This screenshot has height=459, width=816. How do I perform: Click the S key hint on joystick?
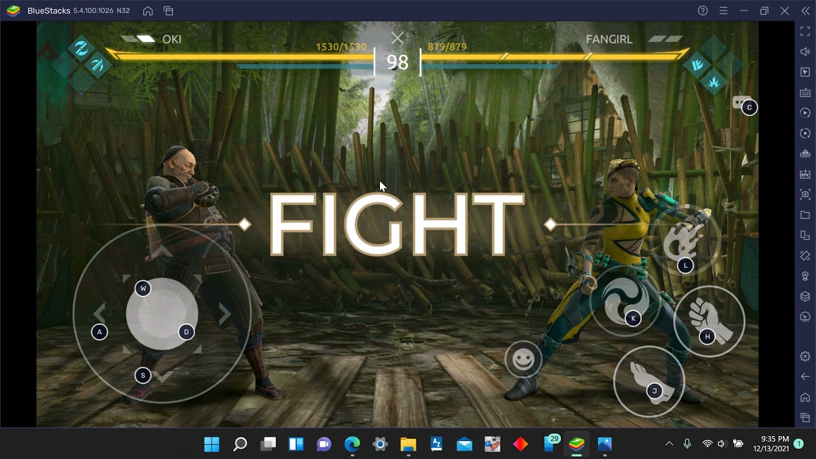(143, 375)
